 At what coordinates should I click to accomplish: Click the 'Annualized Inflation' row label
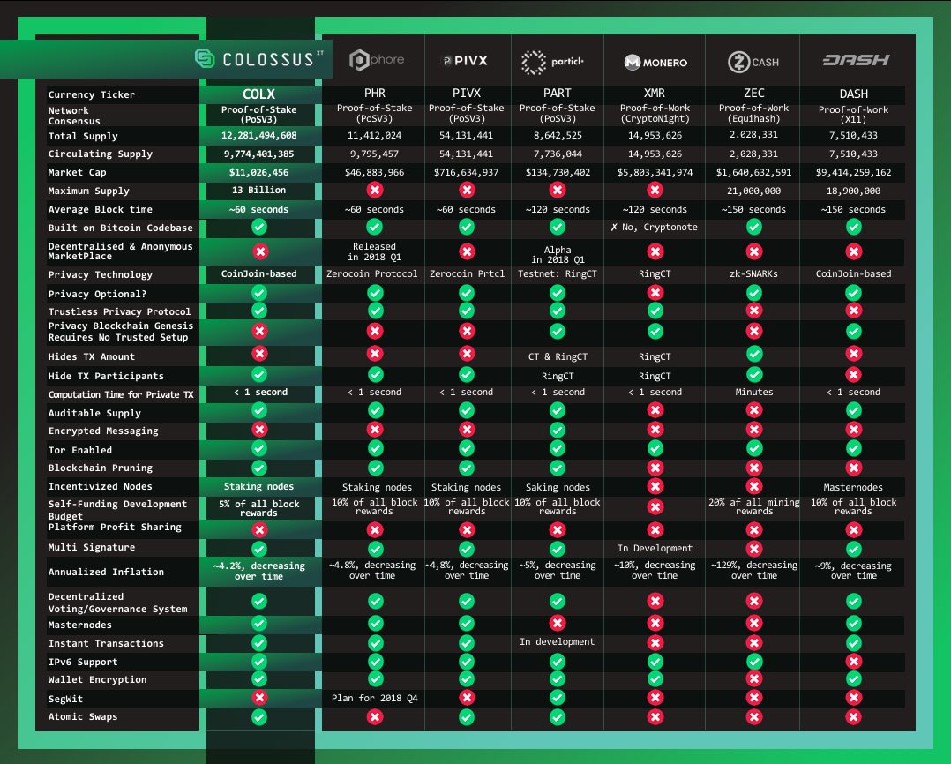(x=106, y=572)
